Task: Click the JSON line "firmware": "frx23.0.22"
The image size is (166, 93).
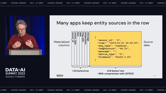Action: (114, 57)
